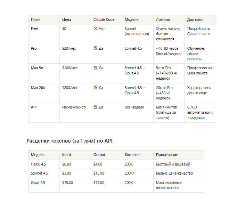Click '$15.00' output price in Sonnet 4.5 row
The image size is (246, 218).
99,173
